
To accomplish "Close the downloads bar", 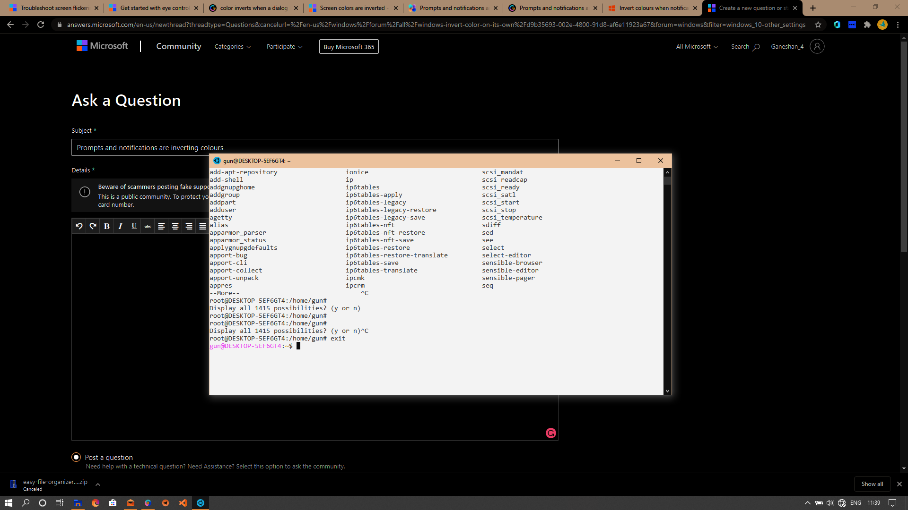I will point(899,484).
